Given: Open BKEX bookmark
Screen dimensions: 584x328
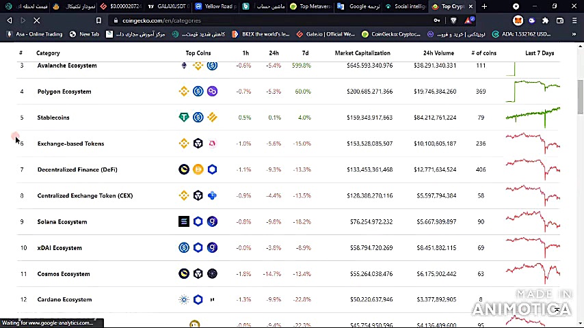Looking at the screenshot, I should pos(261,34).
